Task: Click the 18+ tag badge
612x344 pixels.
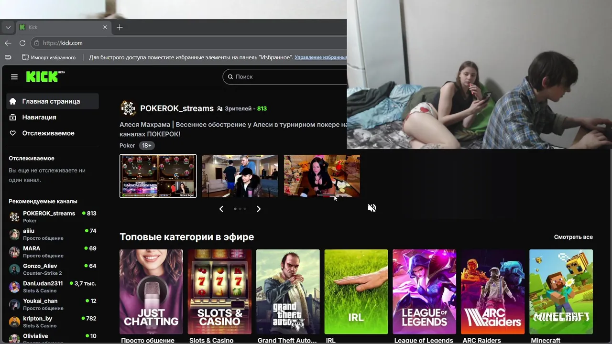Action: [x=147, y=145]
